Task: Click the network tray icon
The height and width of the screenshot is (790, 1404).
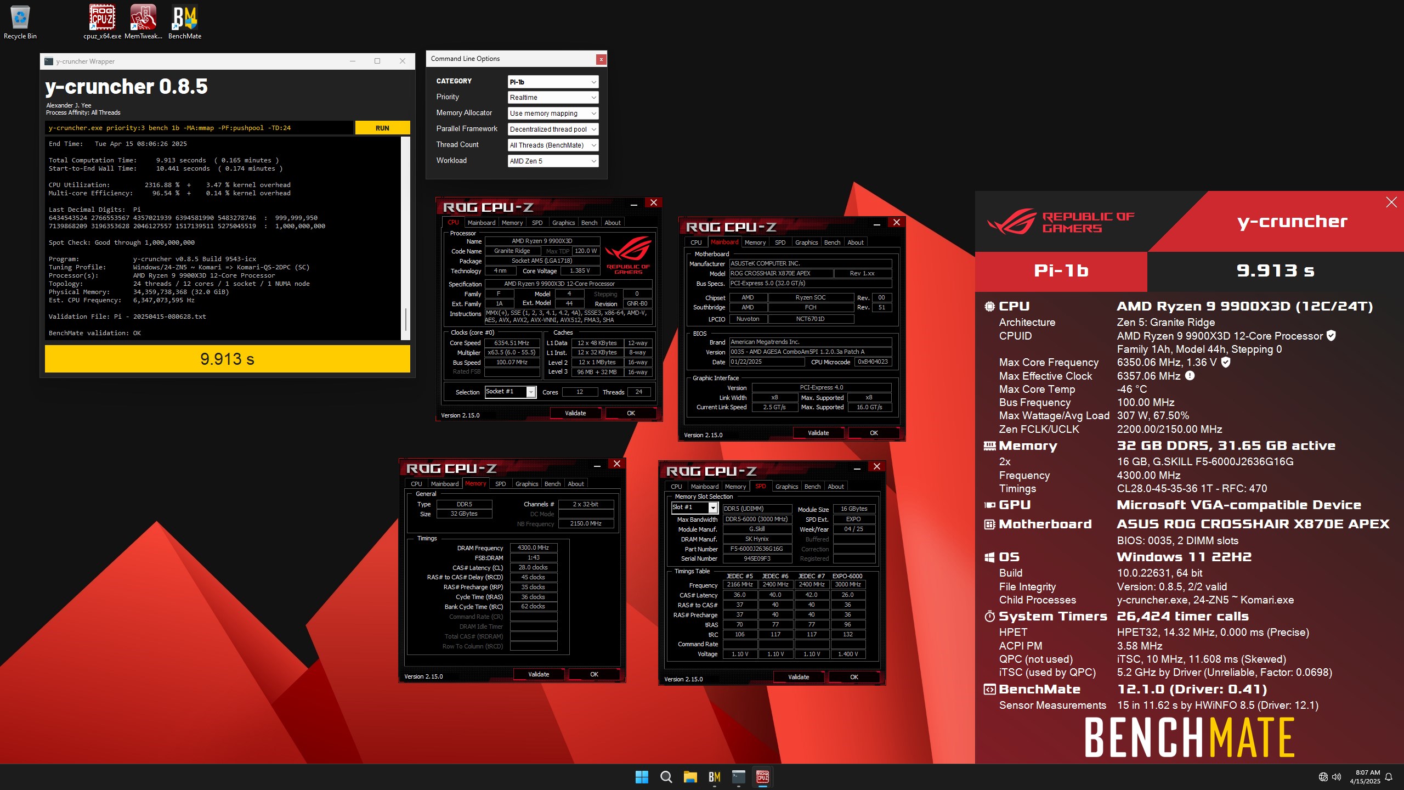Action: coord(1323,777)
